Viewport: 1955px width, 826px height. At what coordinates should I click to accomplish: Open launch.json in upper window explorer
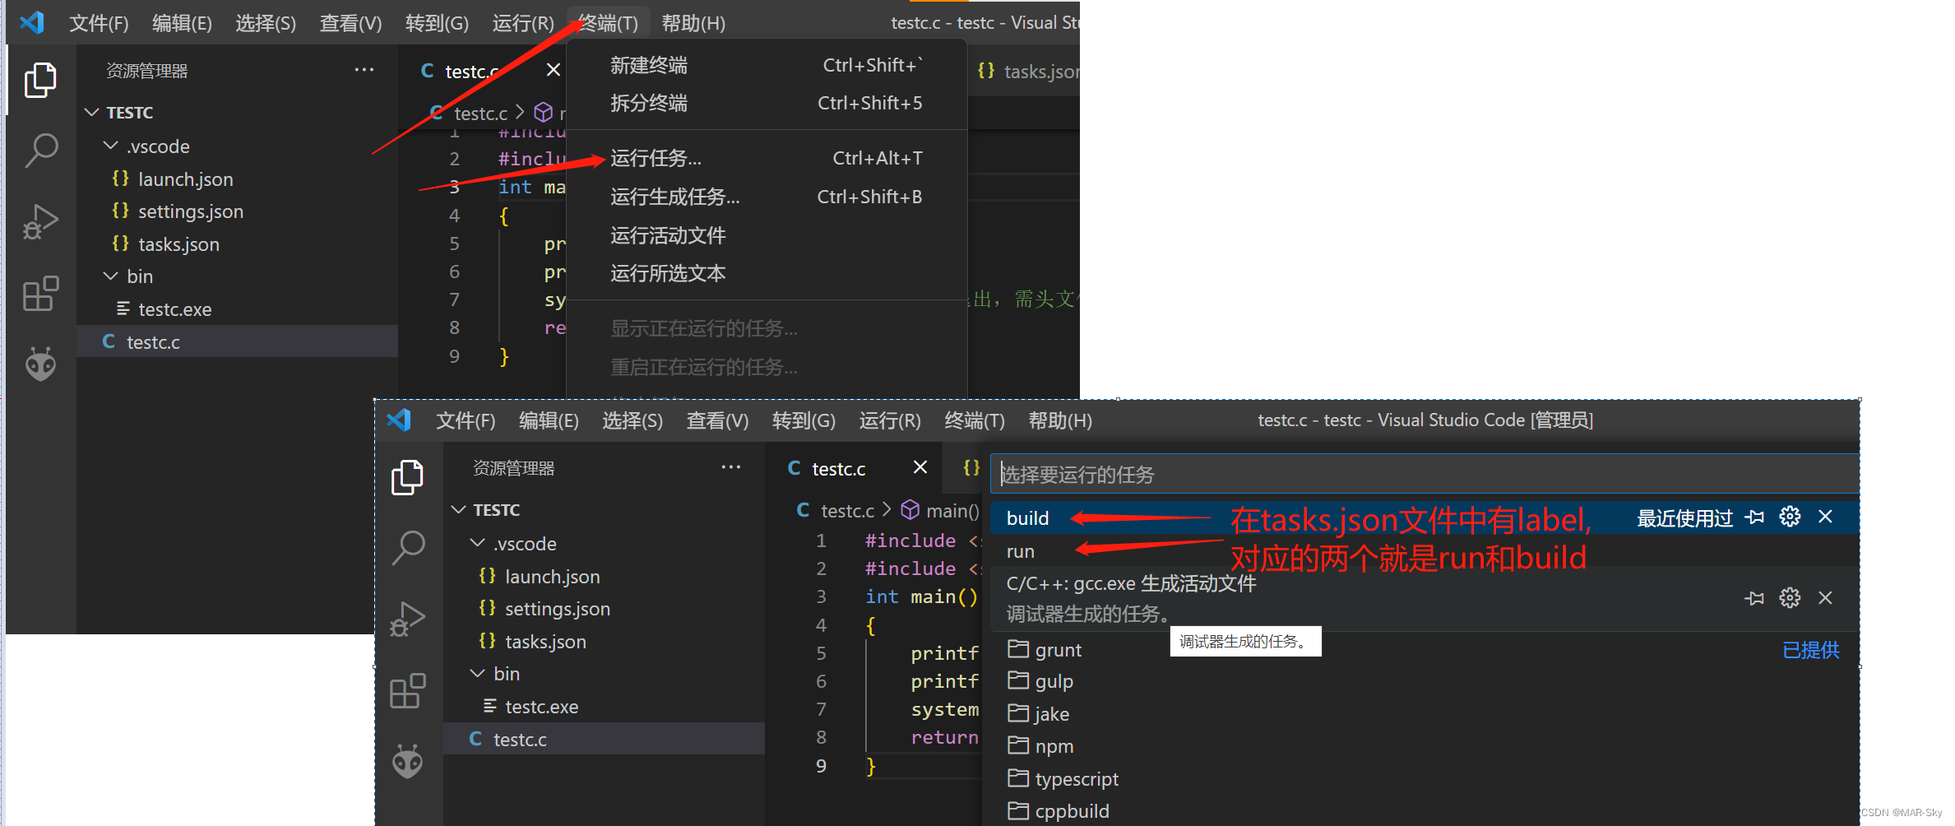(237, 179)
